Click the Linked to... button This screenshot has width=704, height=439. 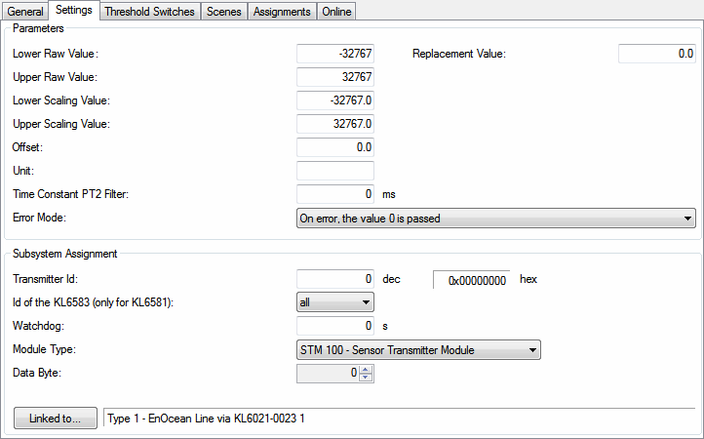pyautogui.click(x=56, y=418)
